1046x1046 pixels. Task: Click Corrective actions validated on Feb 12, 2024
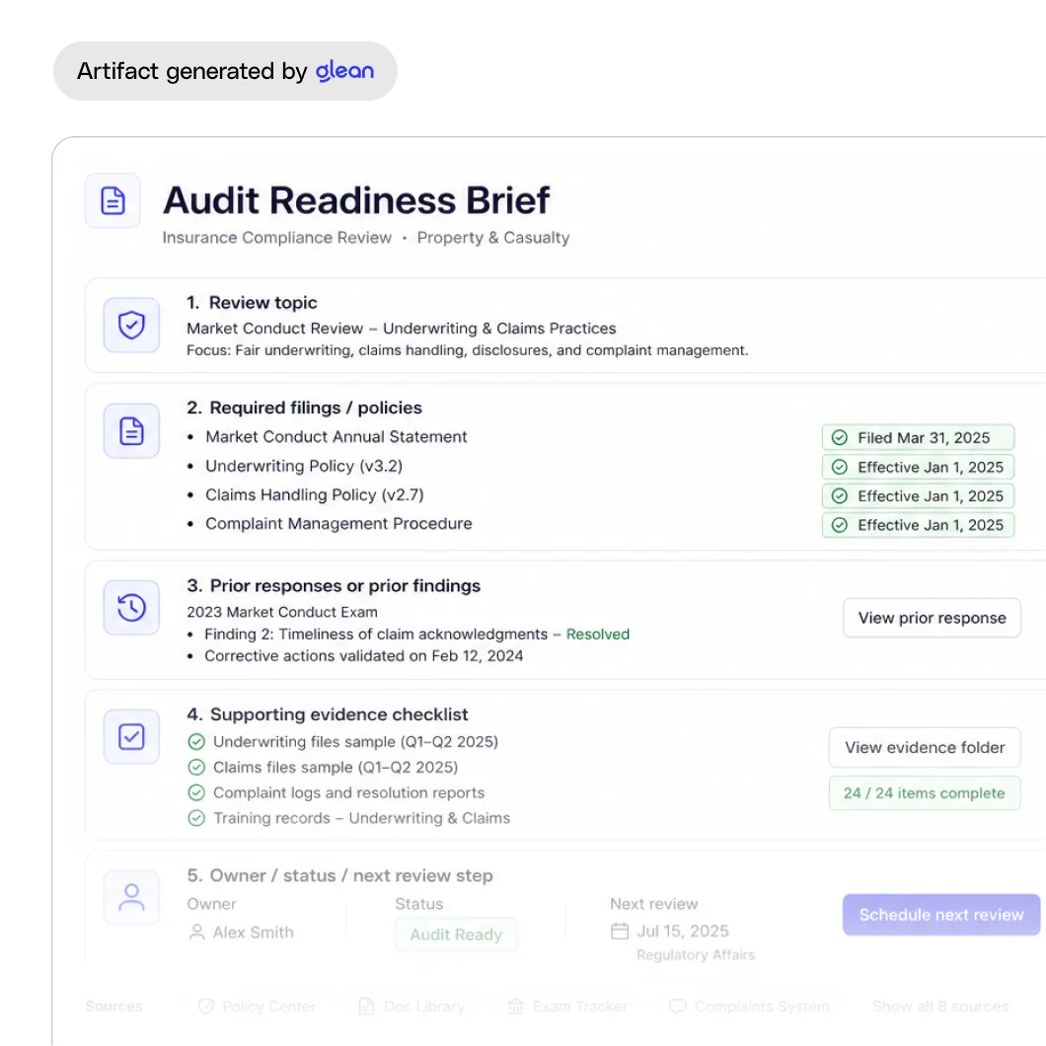click(x=363, y=656)
